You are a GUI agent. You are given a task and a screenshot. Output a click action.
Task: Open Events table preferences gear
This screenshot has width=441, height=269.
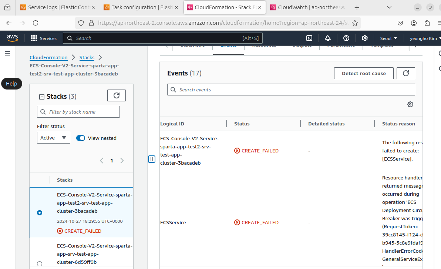click(x=410, y=104)
